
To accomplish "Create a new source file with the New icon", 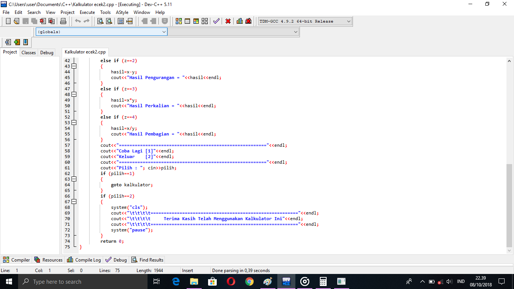I will pos(8,21).
